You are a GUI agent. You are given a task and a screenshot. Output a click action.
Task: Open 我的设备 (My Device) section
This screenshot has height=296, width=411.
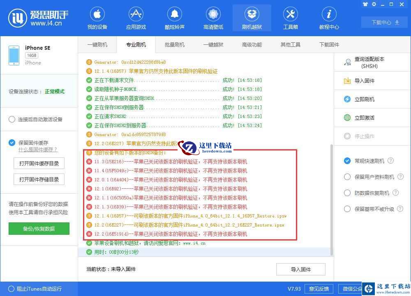tap(97, 18)
